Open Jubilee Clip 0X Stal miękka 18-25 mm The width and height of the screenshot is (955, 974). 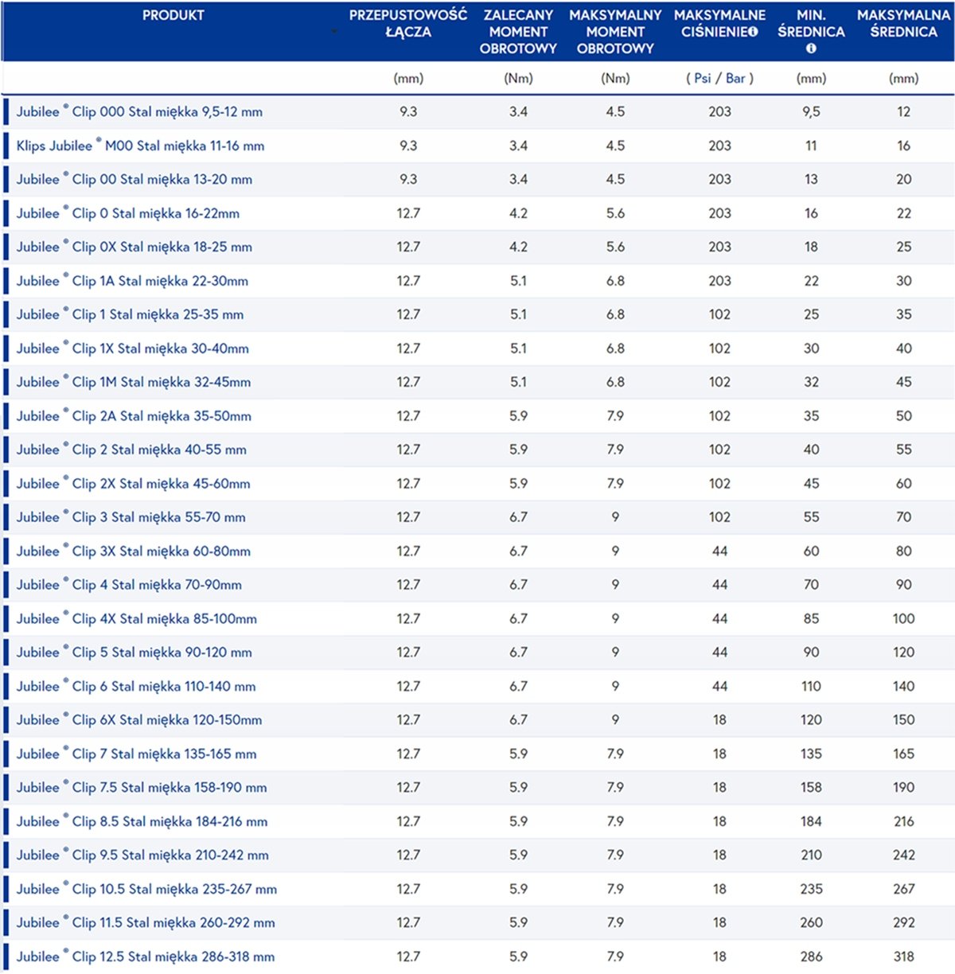pos(134,247)
